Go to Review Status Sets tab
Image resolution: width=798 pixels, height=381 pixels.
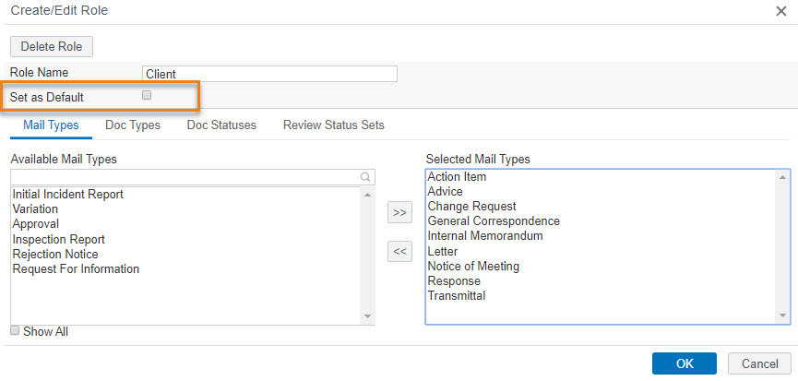pyautogui.click(x=333, y=125)
